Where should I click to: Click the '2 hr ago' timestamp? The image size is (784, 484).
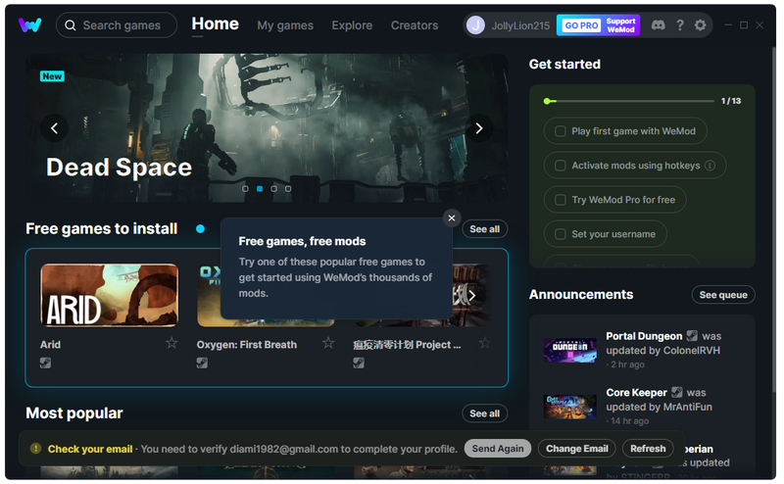coord(627,364)
